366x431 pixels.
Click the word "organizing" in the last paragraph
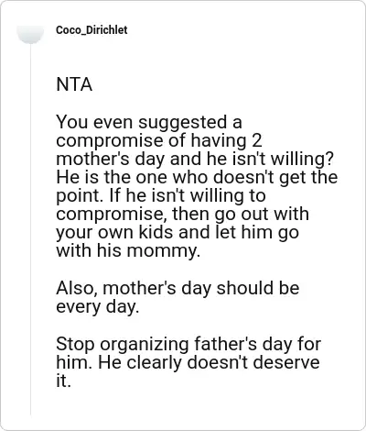click(145, 345)
